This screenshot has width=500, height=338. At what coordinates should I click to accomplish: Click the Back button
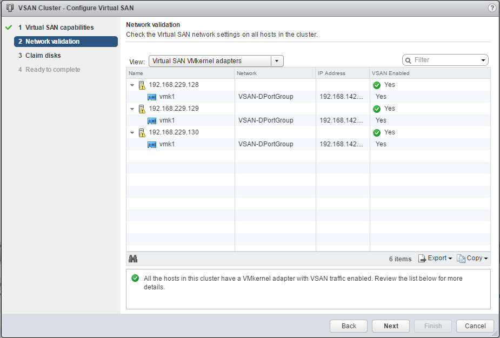(x=349, y=326)
